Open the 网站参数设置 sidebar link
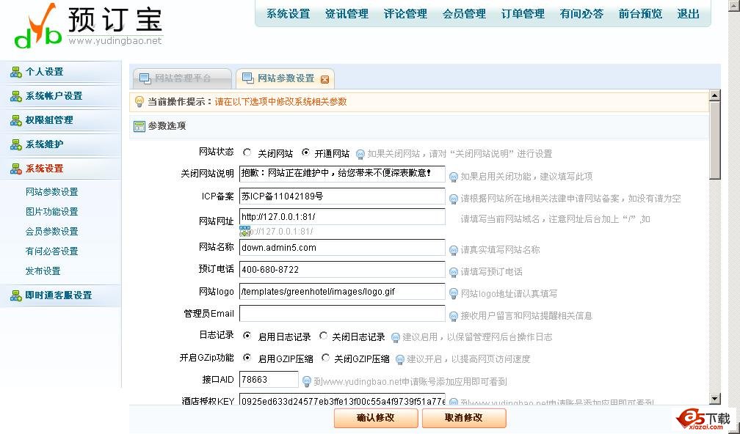Screen dimensions: 740x434 [52, 192]
